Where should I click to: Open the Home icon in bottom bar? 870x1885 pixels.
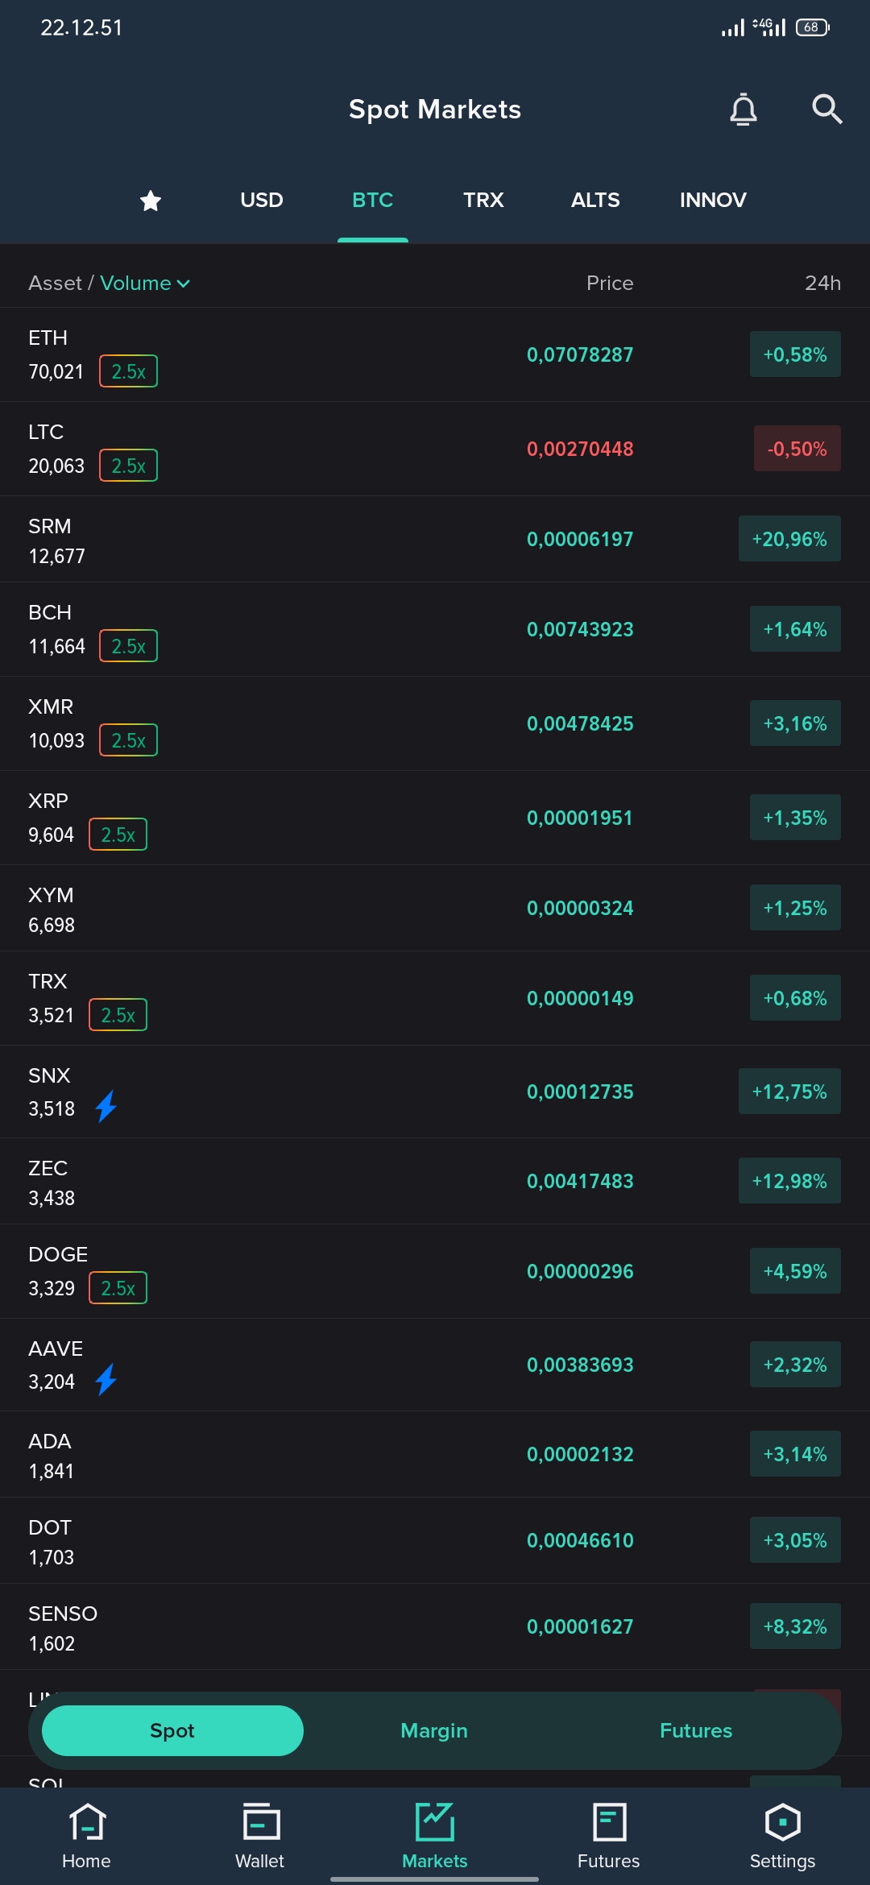87,1822
